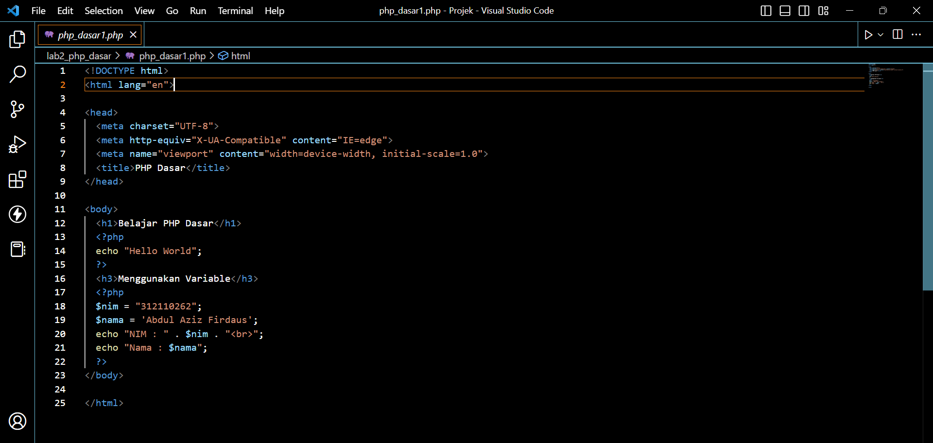Image resolution: width=933 pixels, height=443 pixels.
Task: Open the Run and Debug view
Action: pos(17,144)
